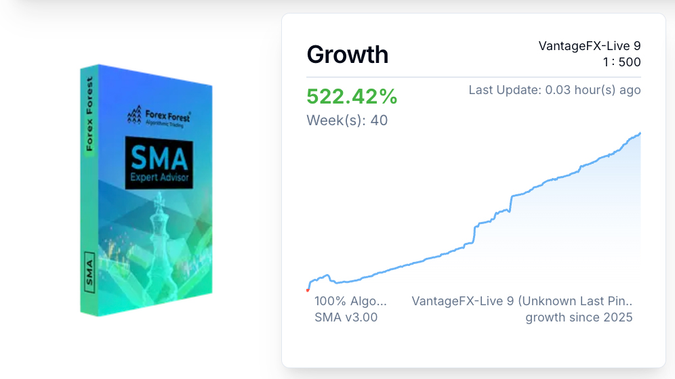This screenshot has height=379, width=675.
Task: Click the VantageFX-Live 9 header text
Action: coord(589,46)
